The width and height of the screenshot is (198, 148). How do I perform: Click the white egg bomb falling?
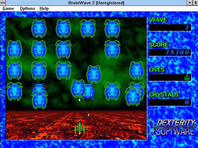coord(80,100)
